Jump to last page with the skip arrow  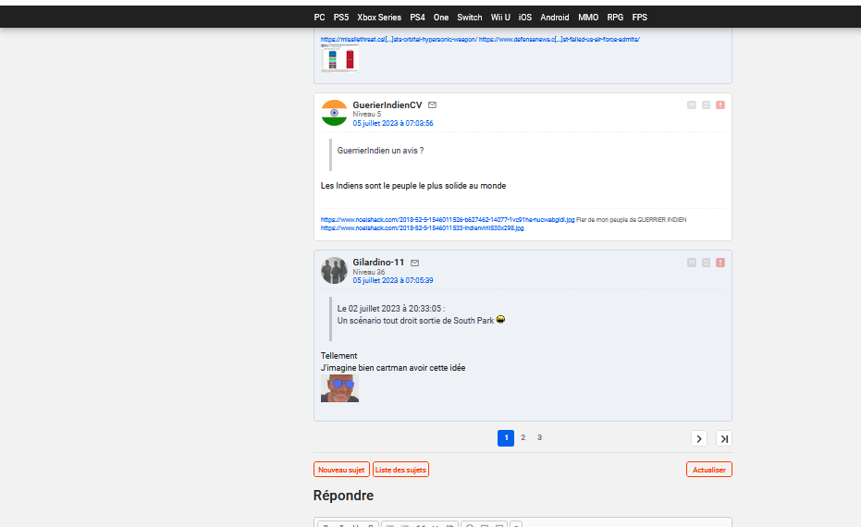pos(723,438)
